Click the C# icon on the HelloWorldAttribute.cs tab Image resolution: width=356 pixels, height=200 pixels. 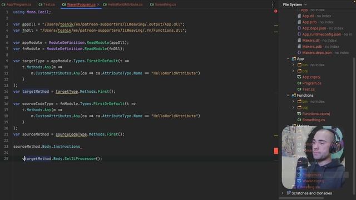click(105, 4)
